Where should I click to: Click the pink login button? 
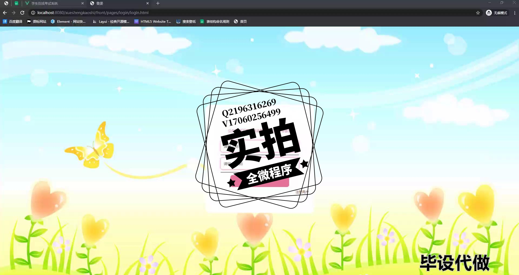[x=259, y=181]
